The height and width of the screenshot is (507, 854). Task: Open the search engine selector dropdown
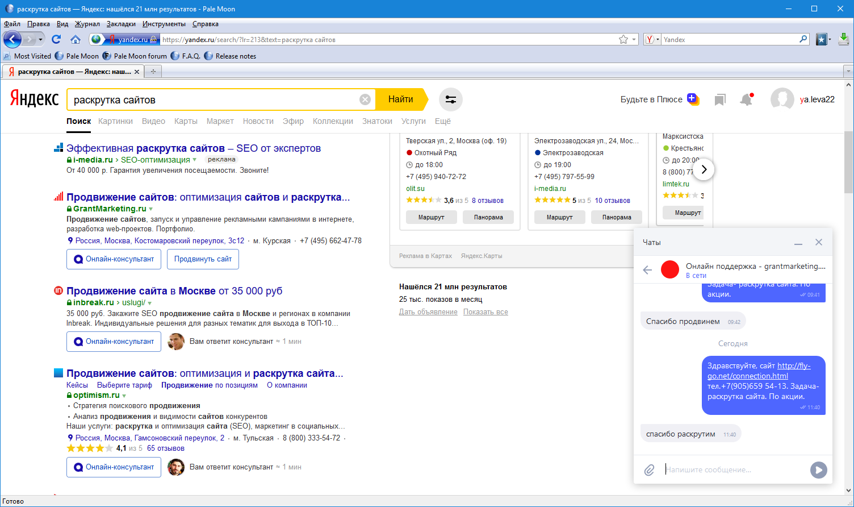652,39
